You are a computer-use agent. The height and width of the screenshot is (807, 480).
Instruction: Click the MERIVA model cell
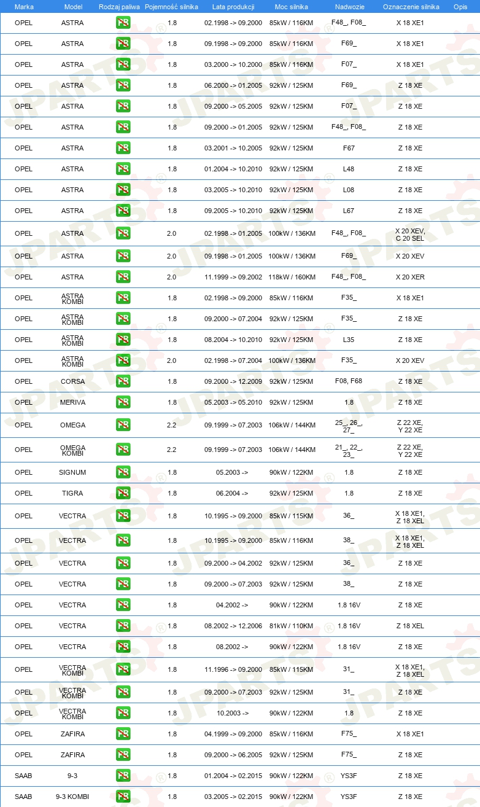pyautogui.click(x=73, y=402)
